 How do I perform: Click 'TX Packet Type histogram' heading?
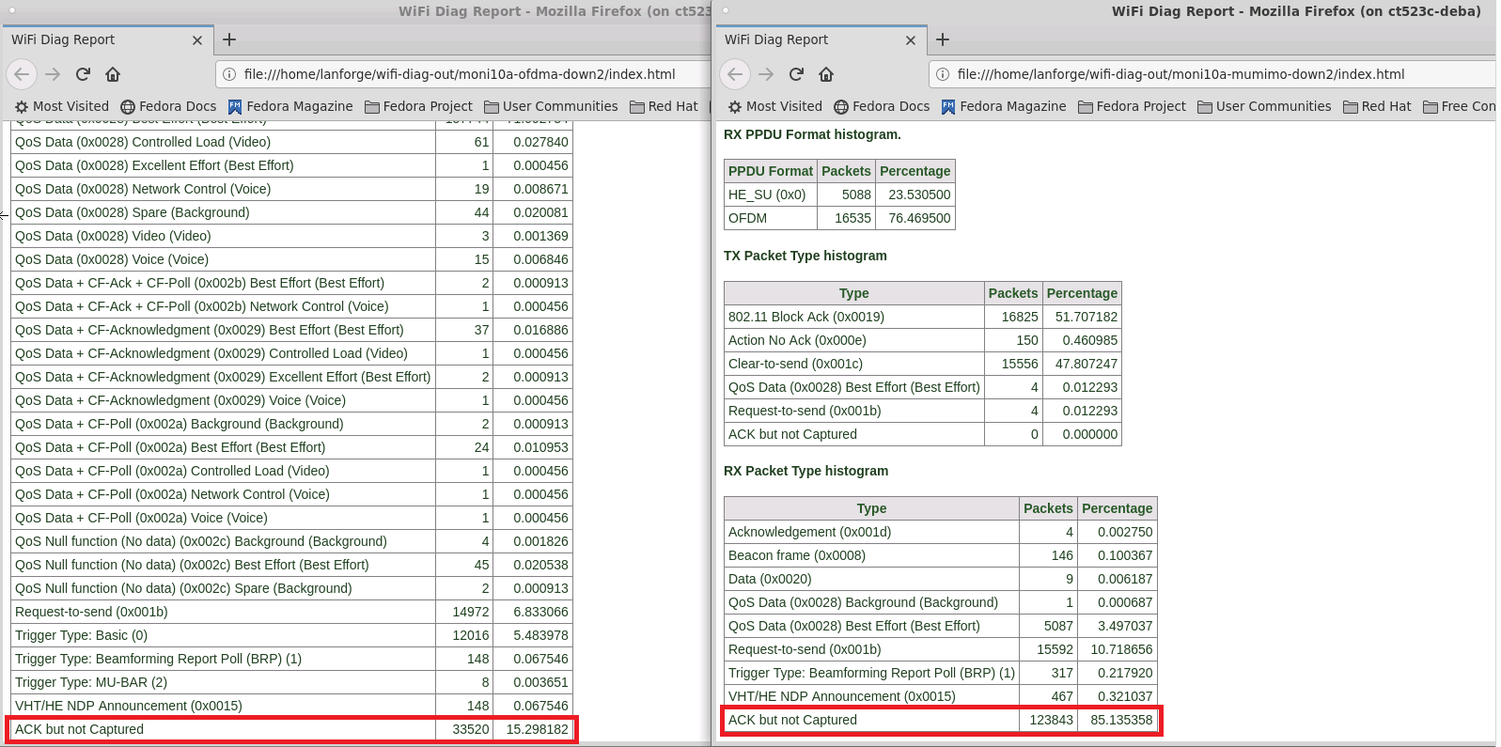(x=805, y=256)
